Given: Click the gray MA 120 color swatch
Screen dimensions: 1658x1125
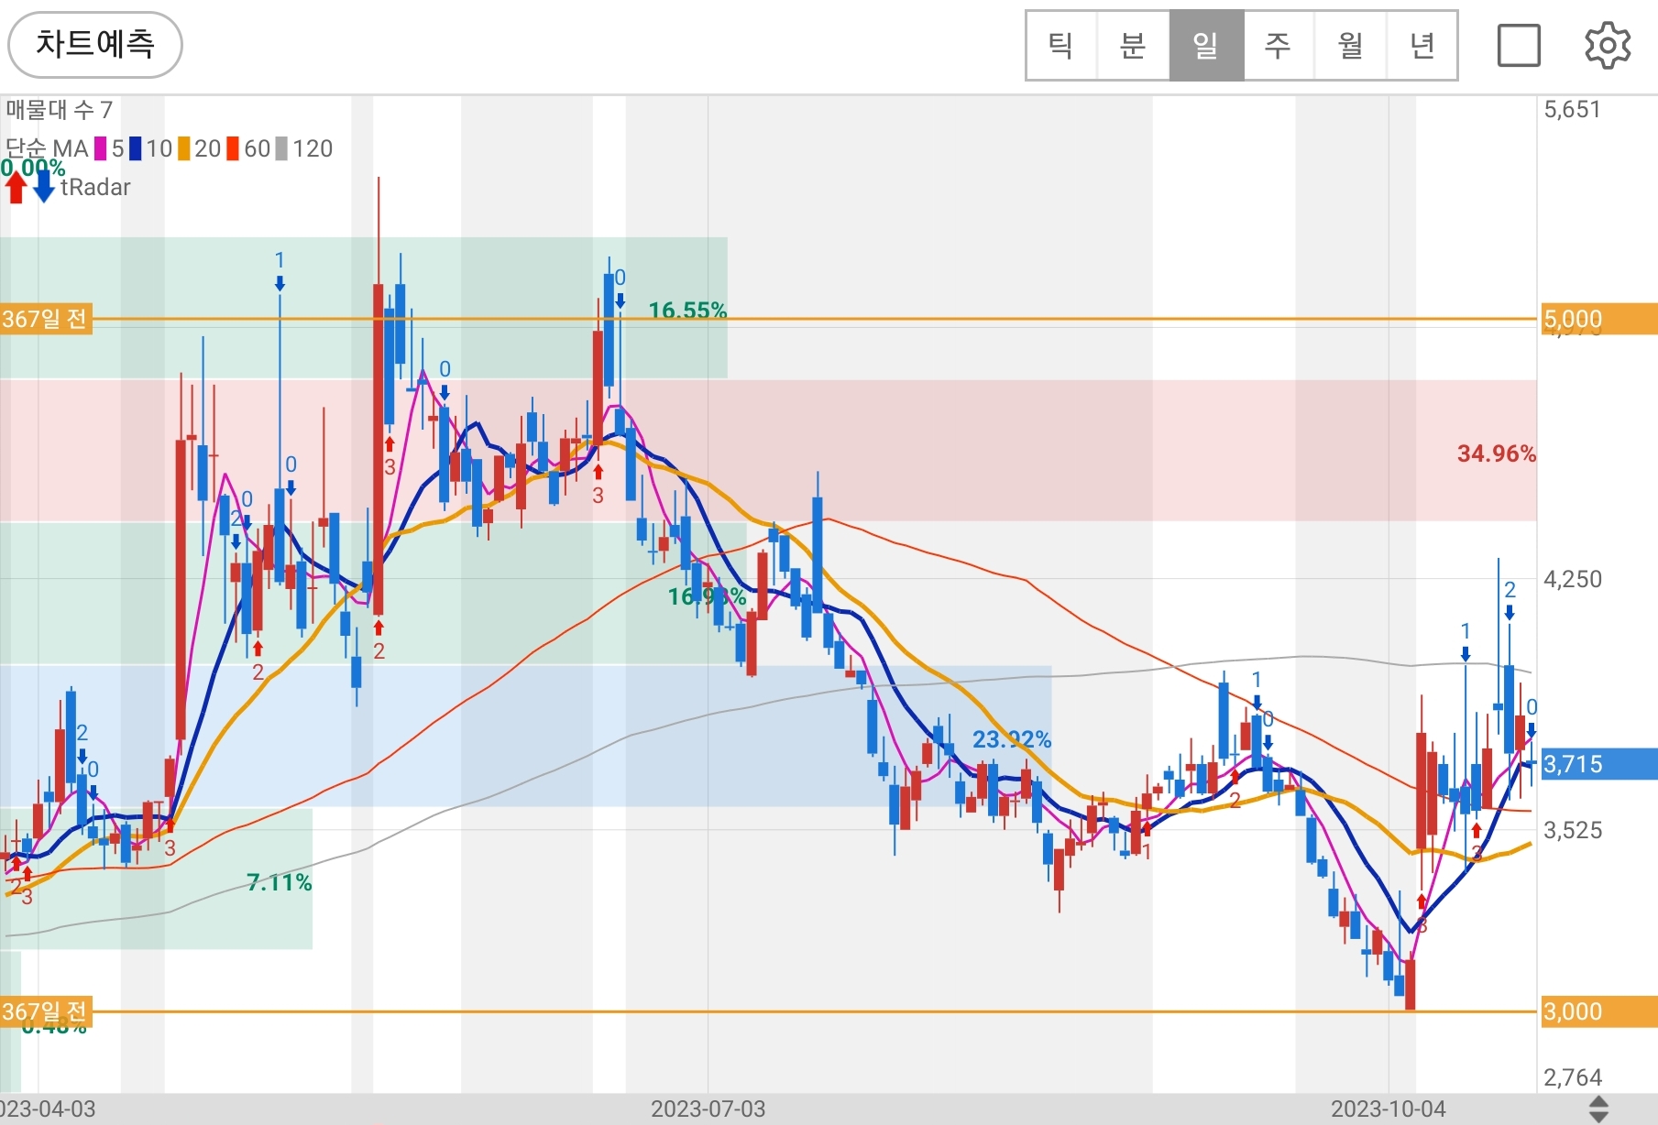Looking at the screenshot, I should tap(281, 148).
